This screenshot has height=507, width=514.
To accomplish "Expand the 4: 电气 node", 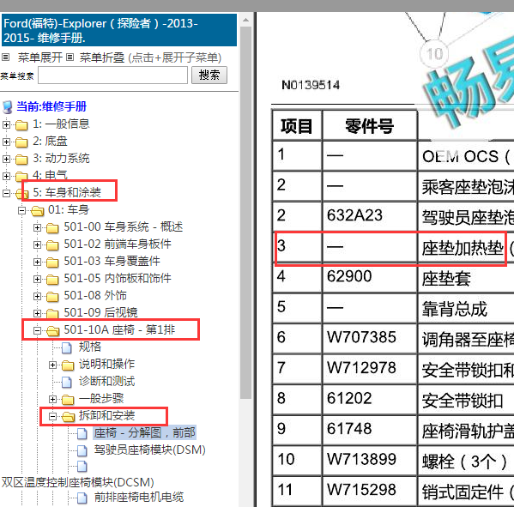I will tap(6, 176).
